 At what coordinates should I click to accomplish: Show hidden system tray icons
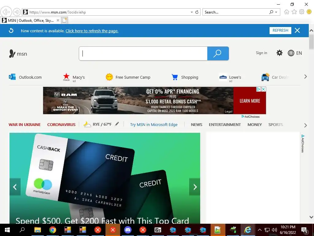pos(259,230)
